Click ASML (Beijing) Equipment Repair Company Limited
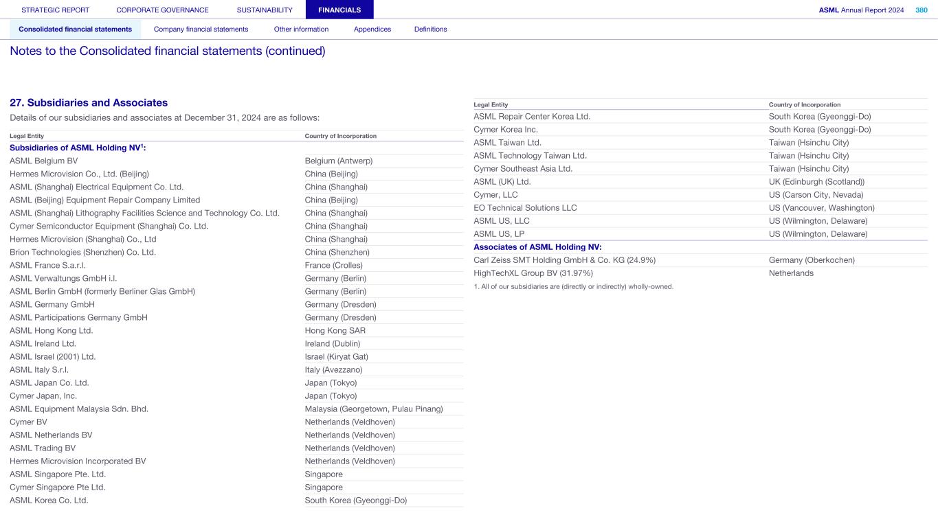 click(105, 200)
